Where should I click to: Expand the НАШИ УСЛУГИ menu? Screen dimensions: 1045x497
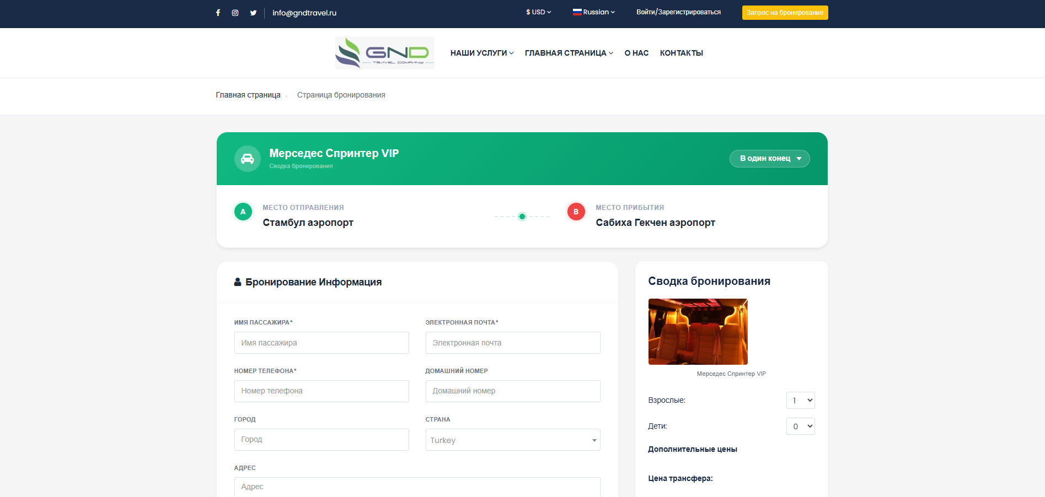point(482,53)
